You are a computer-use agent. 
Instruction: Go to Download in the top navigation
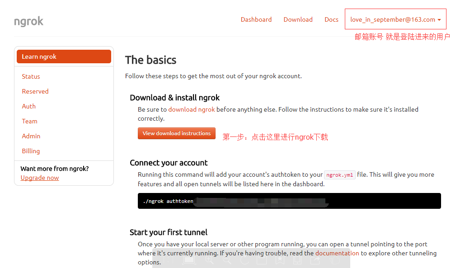pos(298,19)
